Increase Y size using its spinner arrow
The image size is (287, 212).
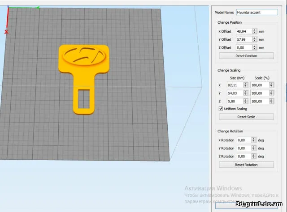(x=246, y=92)
